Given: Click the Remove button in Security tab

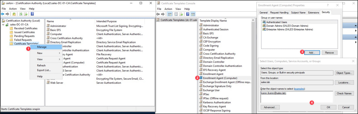Looking at the screenshot, I should [x=329, y=52].
